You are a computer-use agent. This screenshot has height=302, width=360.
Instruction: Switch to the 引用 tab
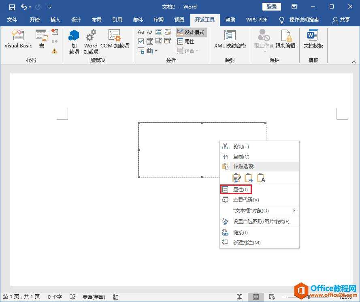[x=117, y=20]
